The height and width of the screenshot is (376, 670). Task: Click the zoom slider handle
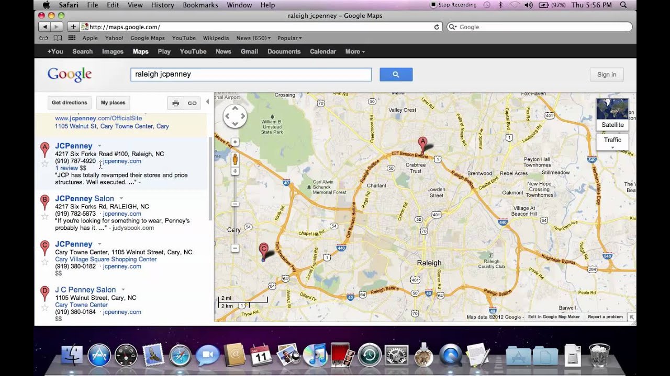point(235,204)
